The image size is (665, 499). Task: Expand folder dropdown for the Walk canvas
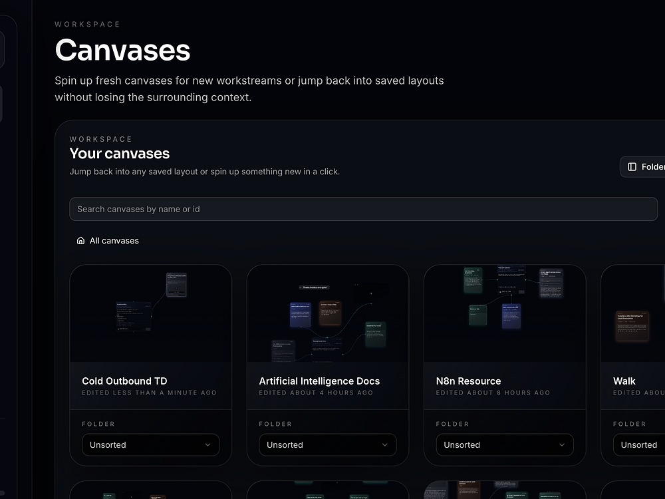(x=639, y=444)
